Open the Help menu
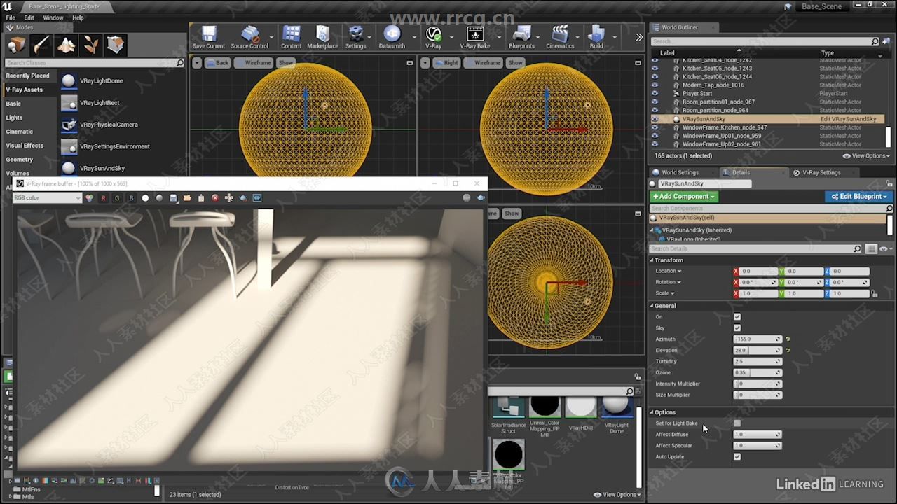 pos(78,17)
